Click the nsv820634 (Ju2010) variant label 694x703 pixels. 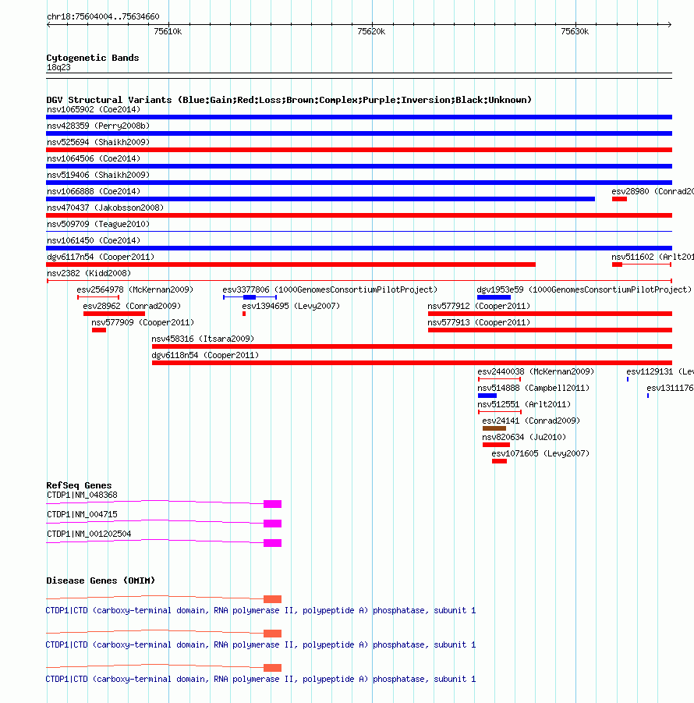pyautogui.click(x=524, y=437)
